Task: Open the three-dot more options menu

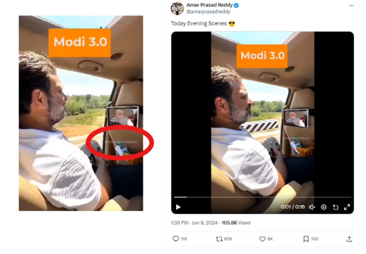Action: click(x=351, y=5)
